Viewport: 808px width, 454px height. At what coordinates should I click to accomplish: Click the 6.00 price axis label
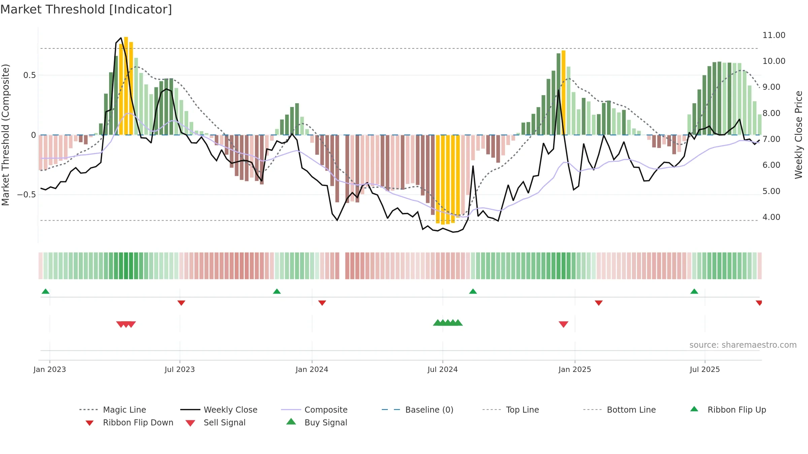click(771, 165)
